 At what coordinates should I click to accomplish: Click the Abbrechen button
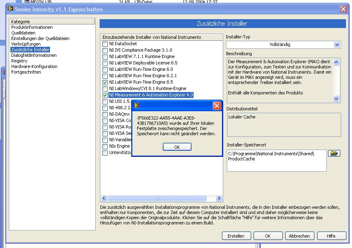pyautogui.click(x=300, y=236)
